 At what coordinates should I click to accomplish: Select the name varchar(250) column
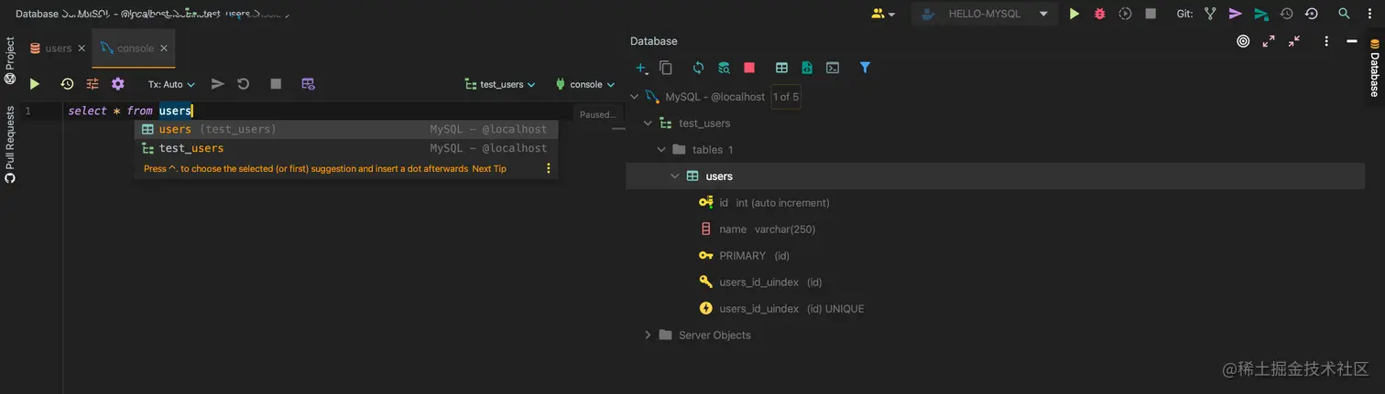coord(758,229)
